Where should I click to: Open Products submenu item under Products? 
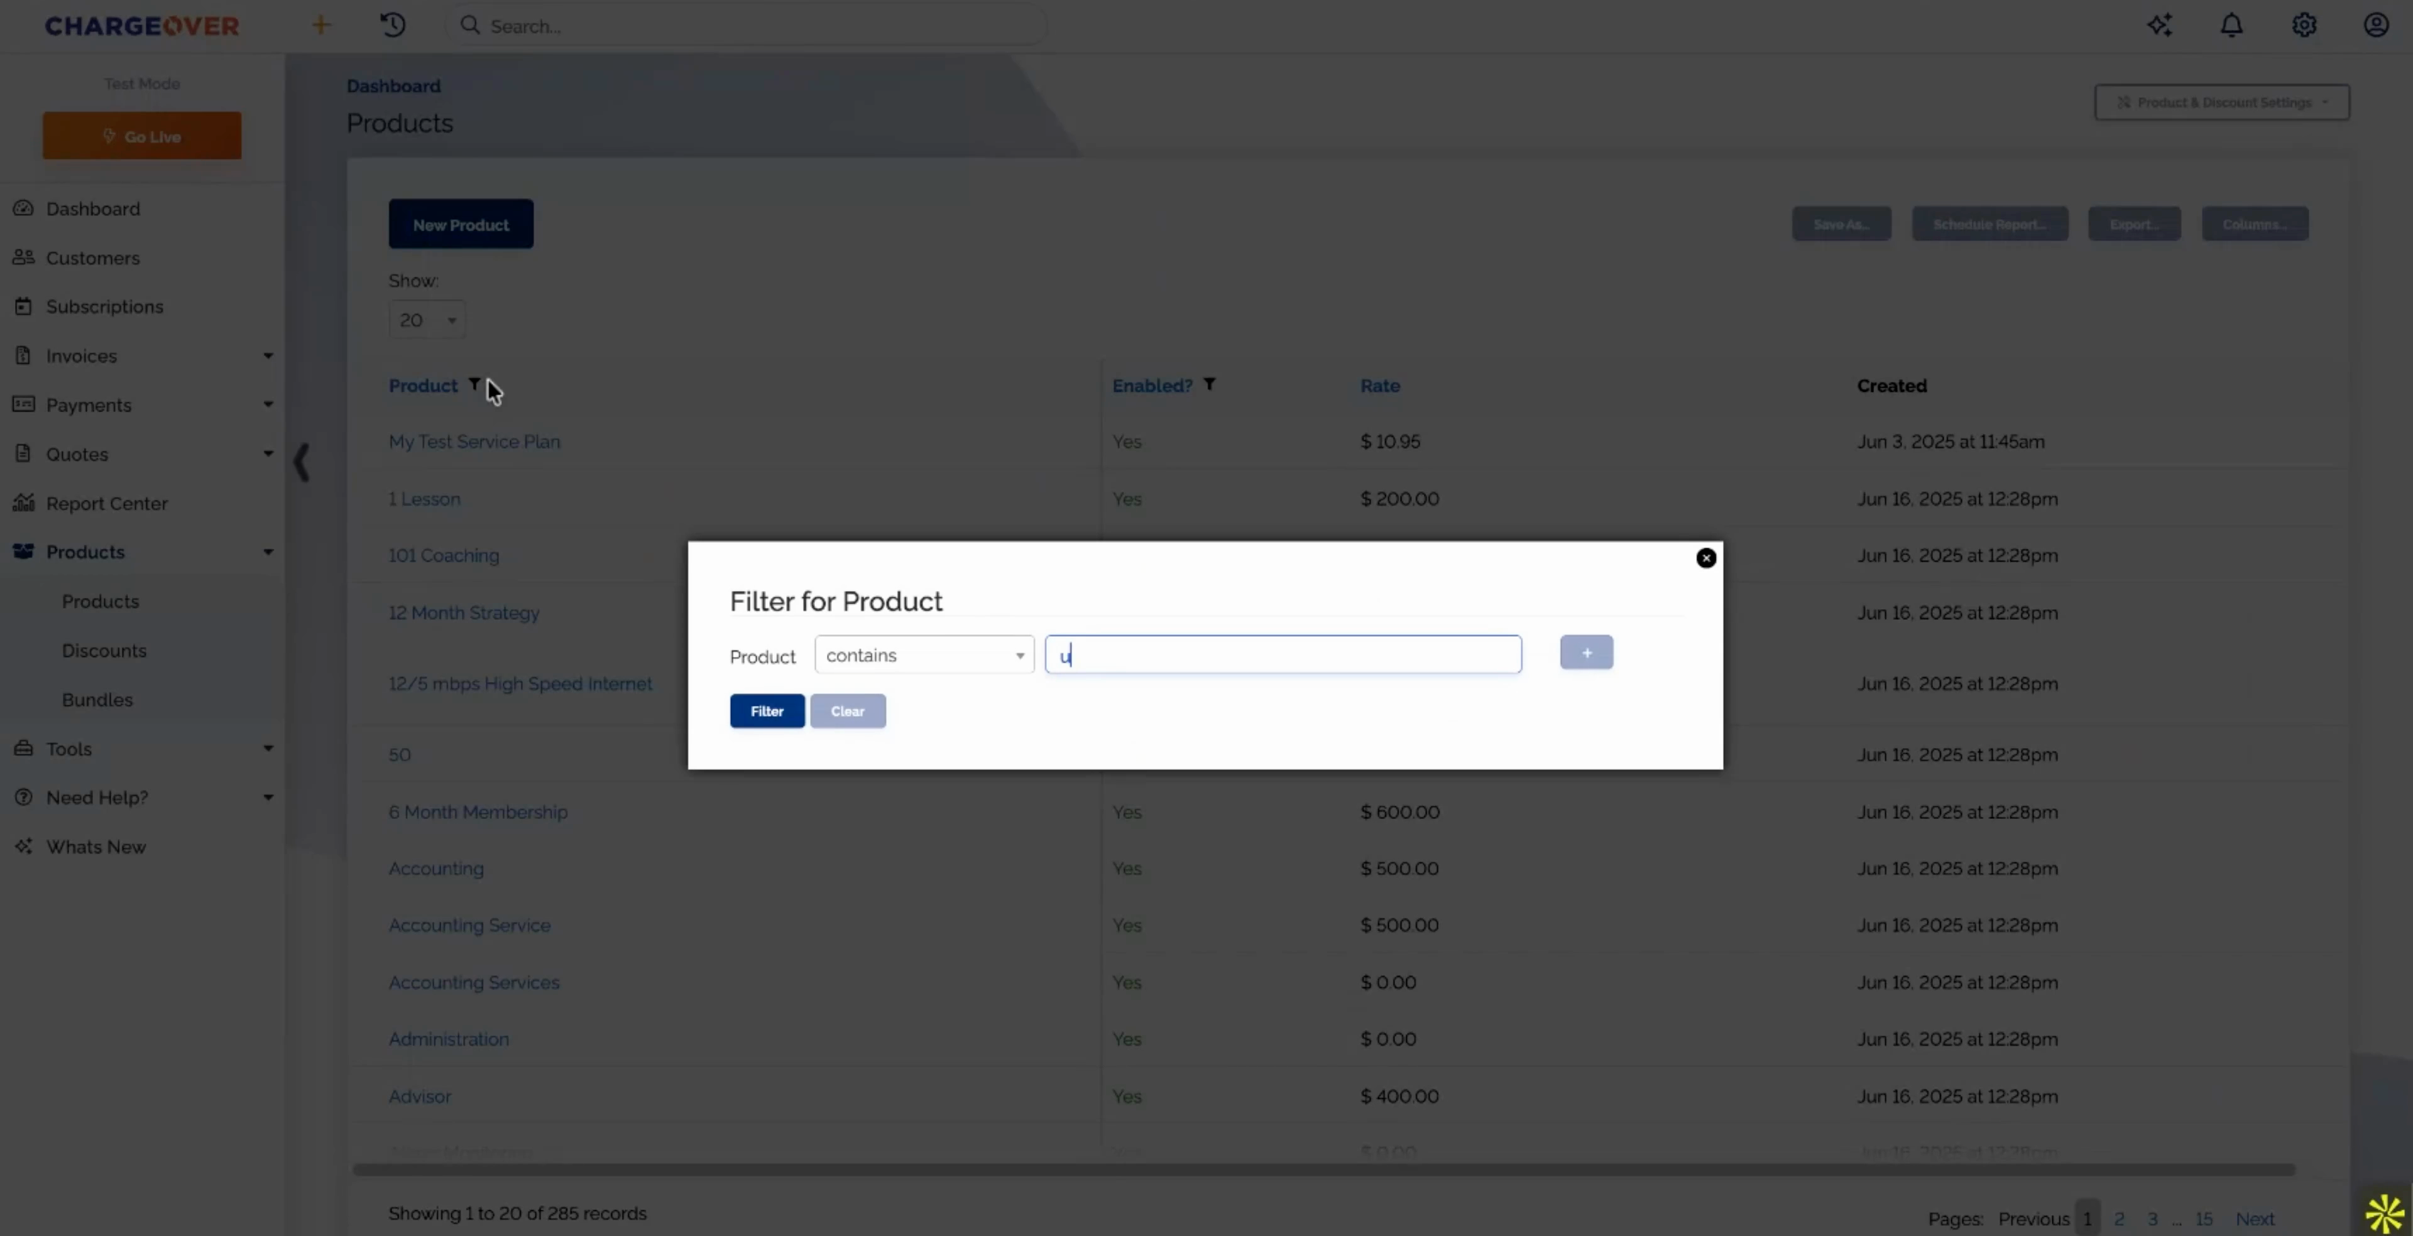[x=101, y=601]
